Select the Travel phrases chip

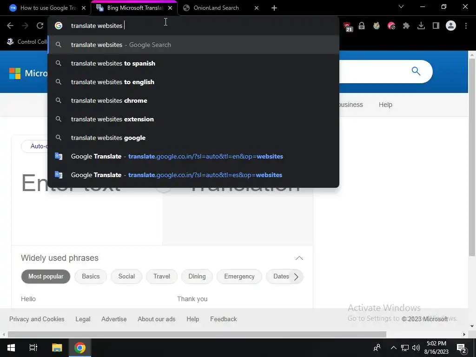pos(161,277)
